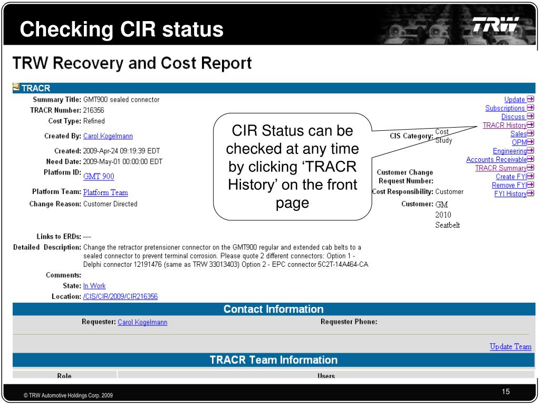This screenshot has height=405, width=540.
Task: Open the Update link
Action: point(515,100)
